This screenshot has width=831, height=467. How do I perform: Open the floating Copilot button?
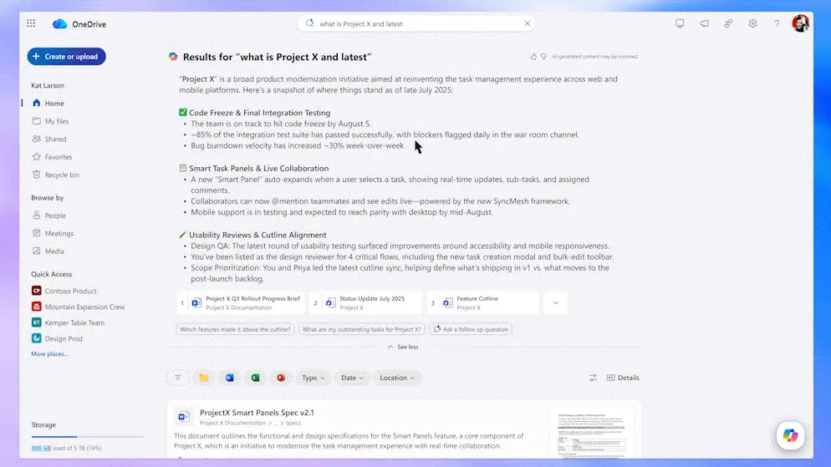(790, 435)
